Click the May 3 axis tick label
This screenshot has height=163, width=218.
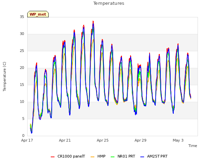click(x=178, y=140)
